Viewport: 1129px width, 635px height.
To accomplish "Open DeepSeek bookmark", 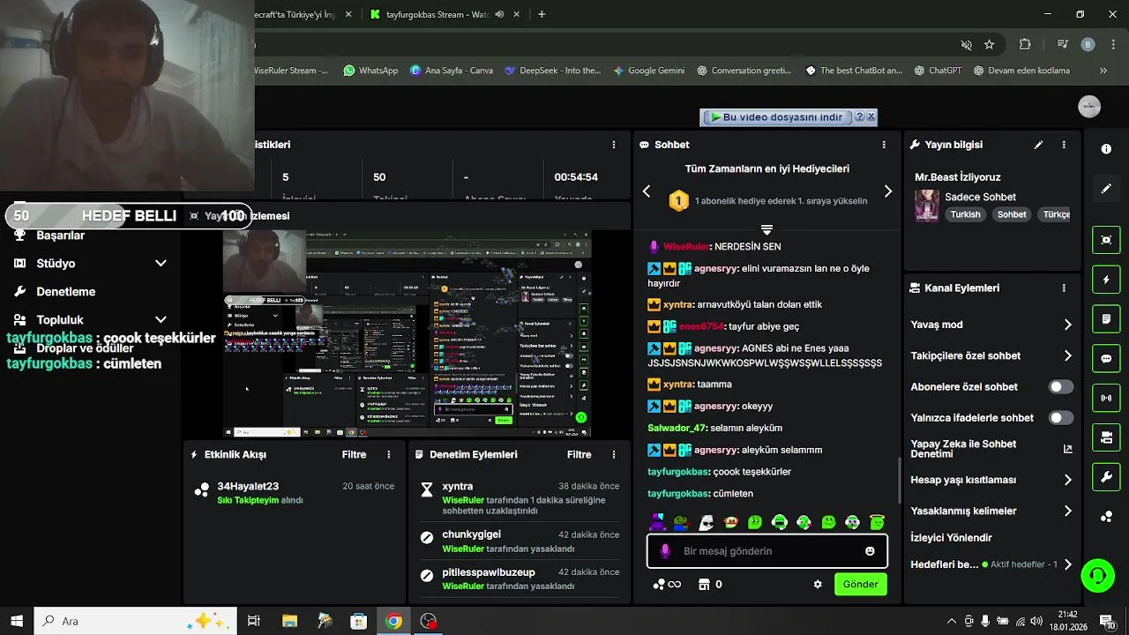I will point(552,71).
